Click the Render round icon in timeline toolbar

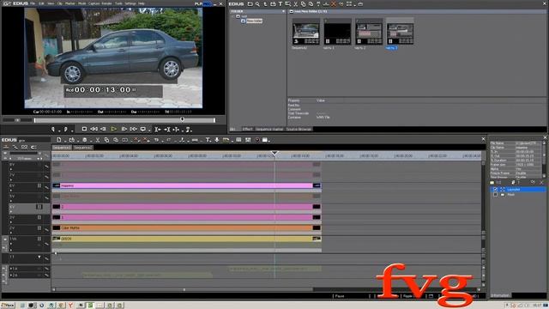pyautogui.click(x=257, y=140)
